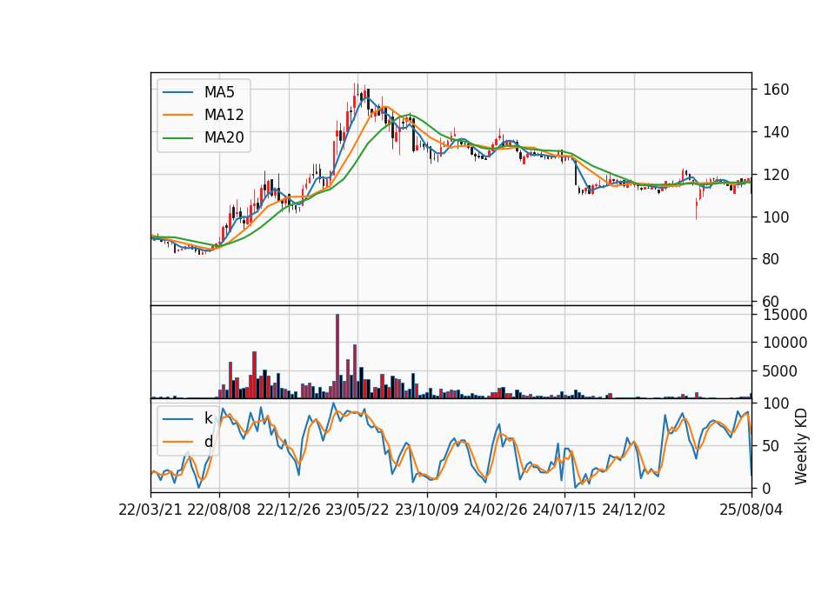The height and width of the screenshot is (600, 835).
Task: Click the MA20 legend label
Action: (x=224, y=137)
